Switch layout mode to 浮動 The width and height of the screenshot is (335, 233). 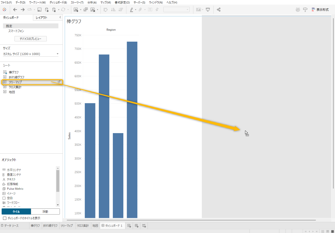pyautogui.click(x=45, y=212)
